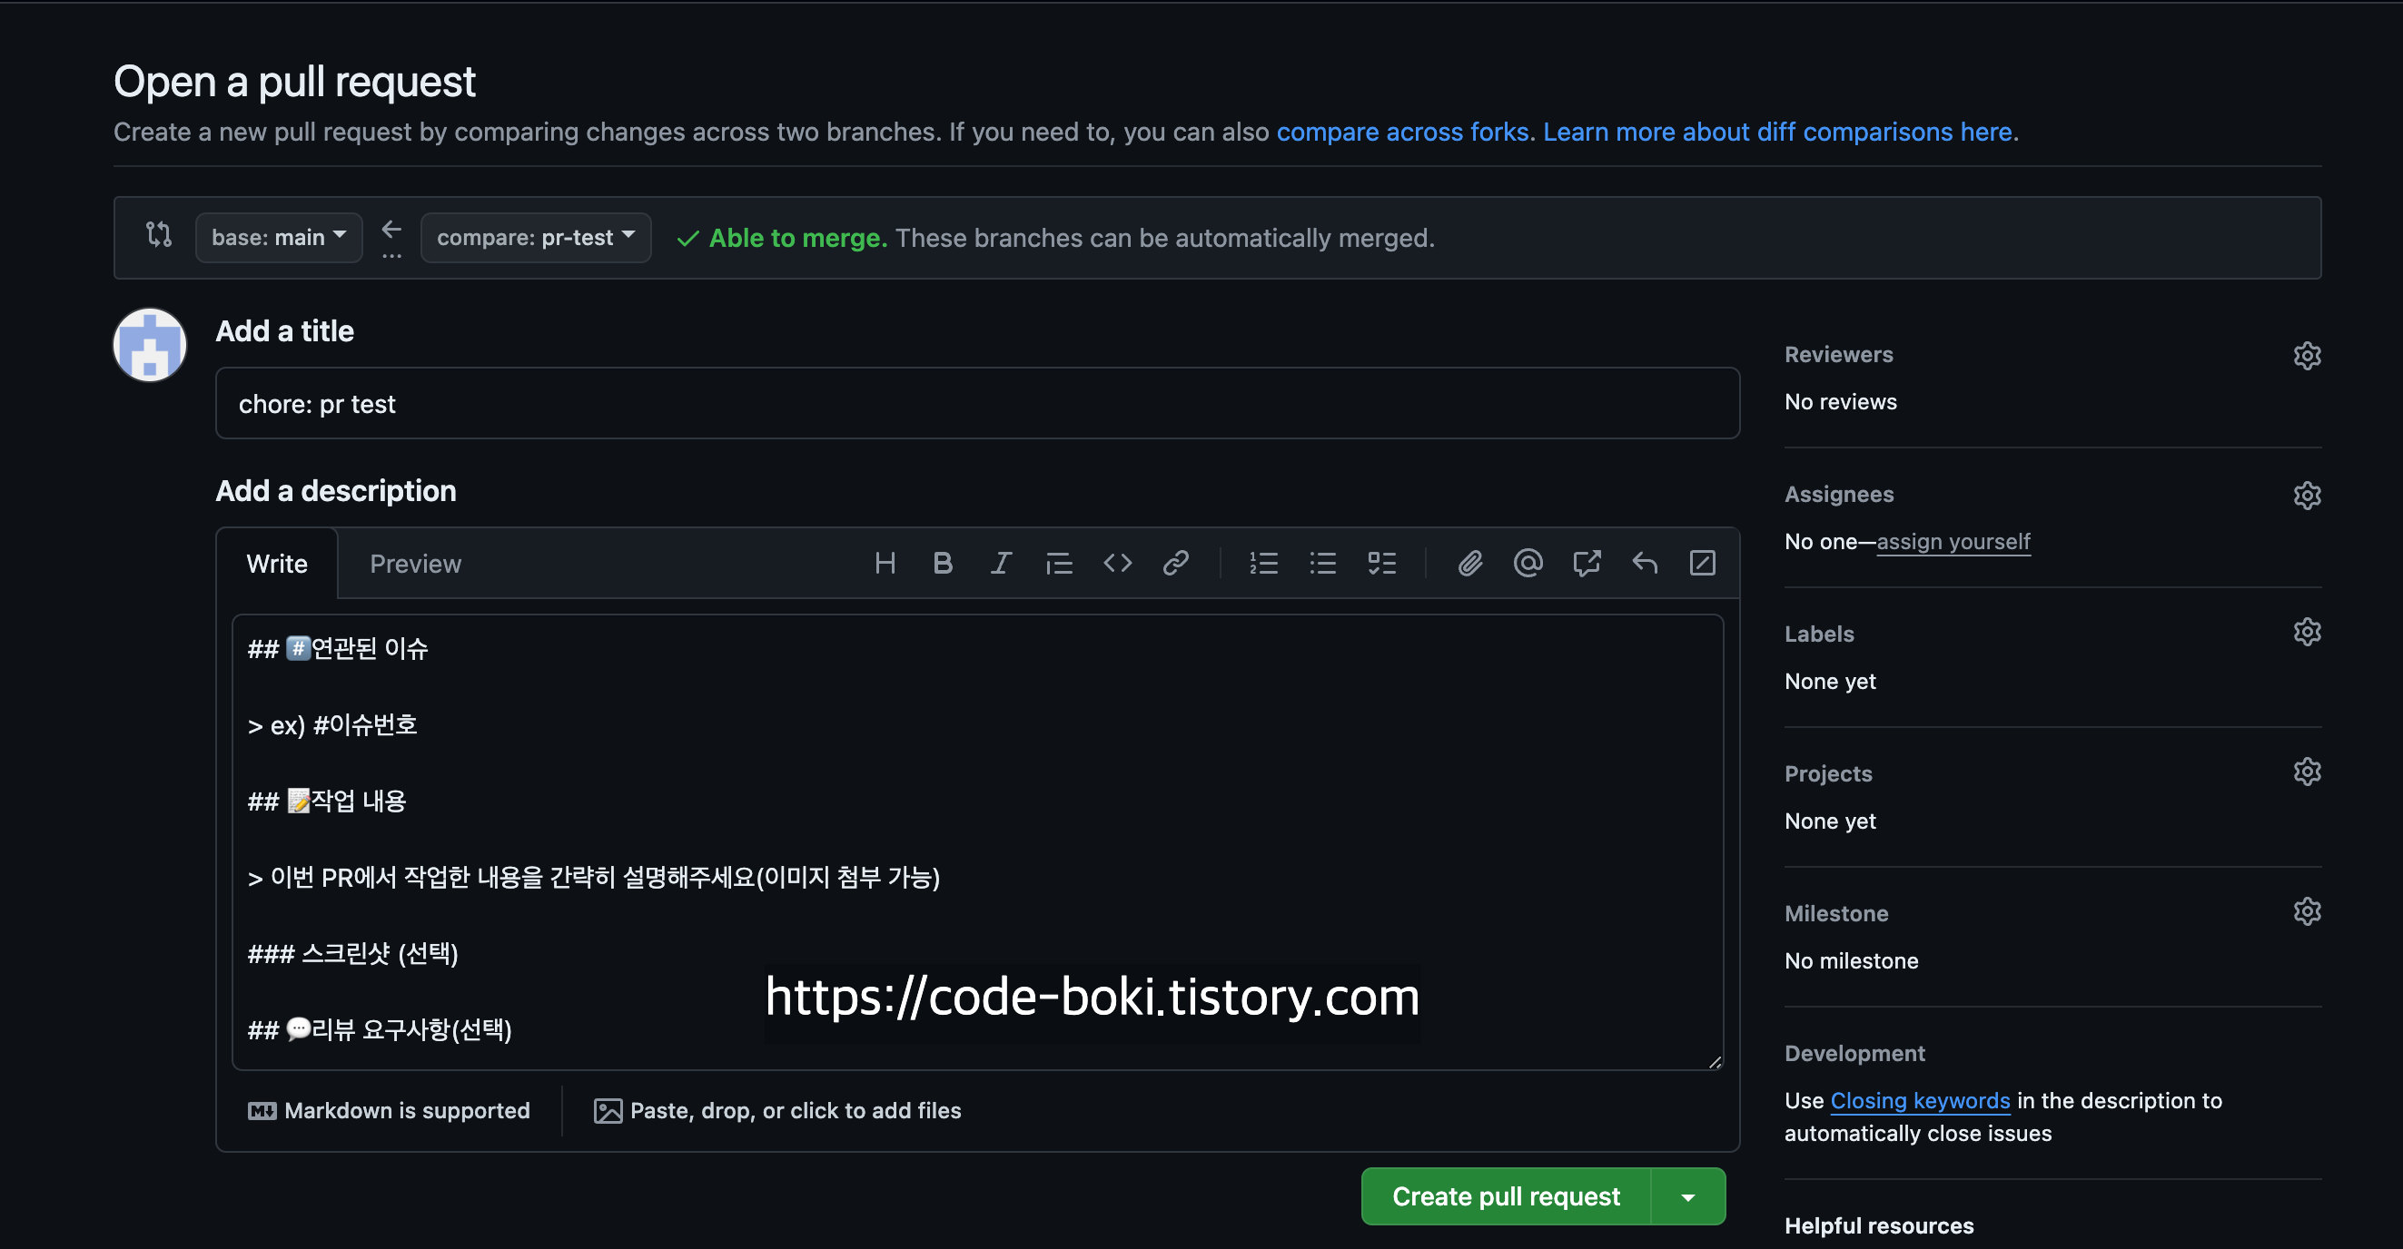The height and width of the screenshot is (1249, 2403).
Task: Apply italic formatting icon
Action: 1000,563
